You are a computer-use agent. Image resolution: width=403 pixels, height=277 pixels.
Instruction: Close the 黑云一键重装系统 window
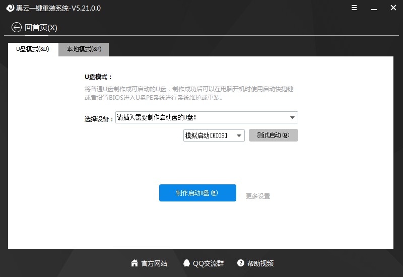pos(393,8)
